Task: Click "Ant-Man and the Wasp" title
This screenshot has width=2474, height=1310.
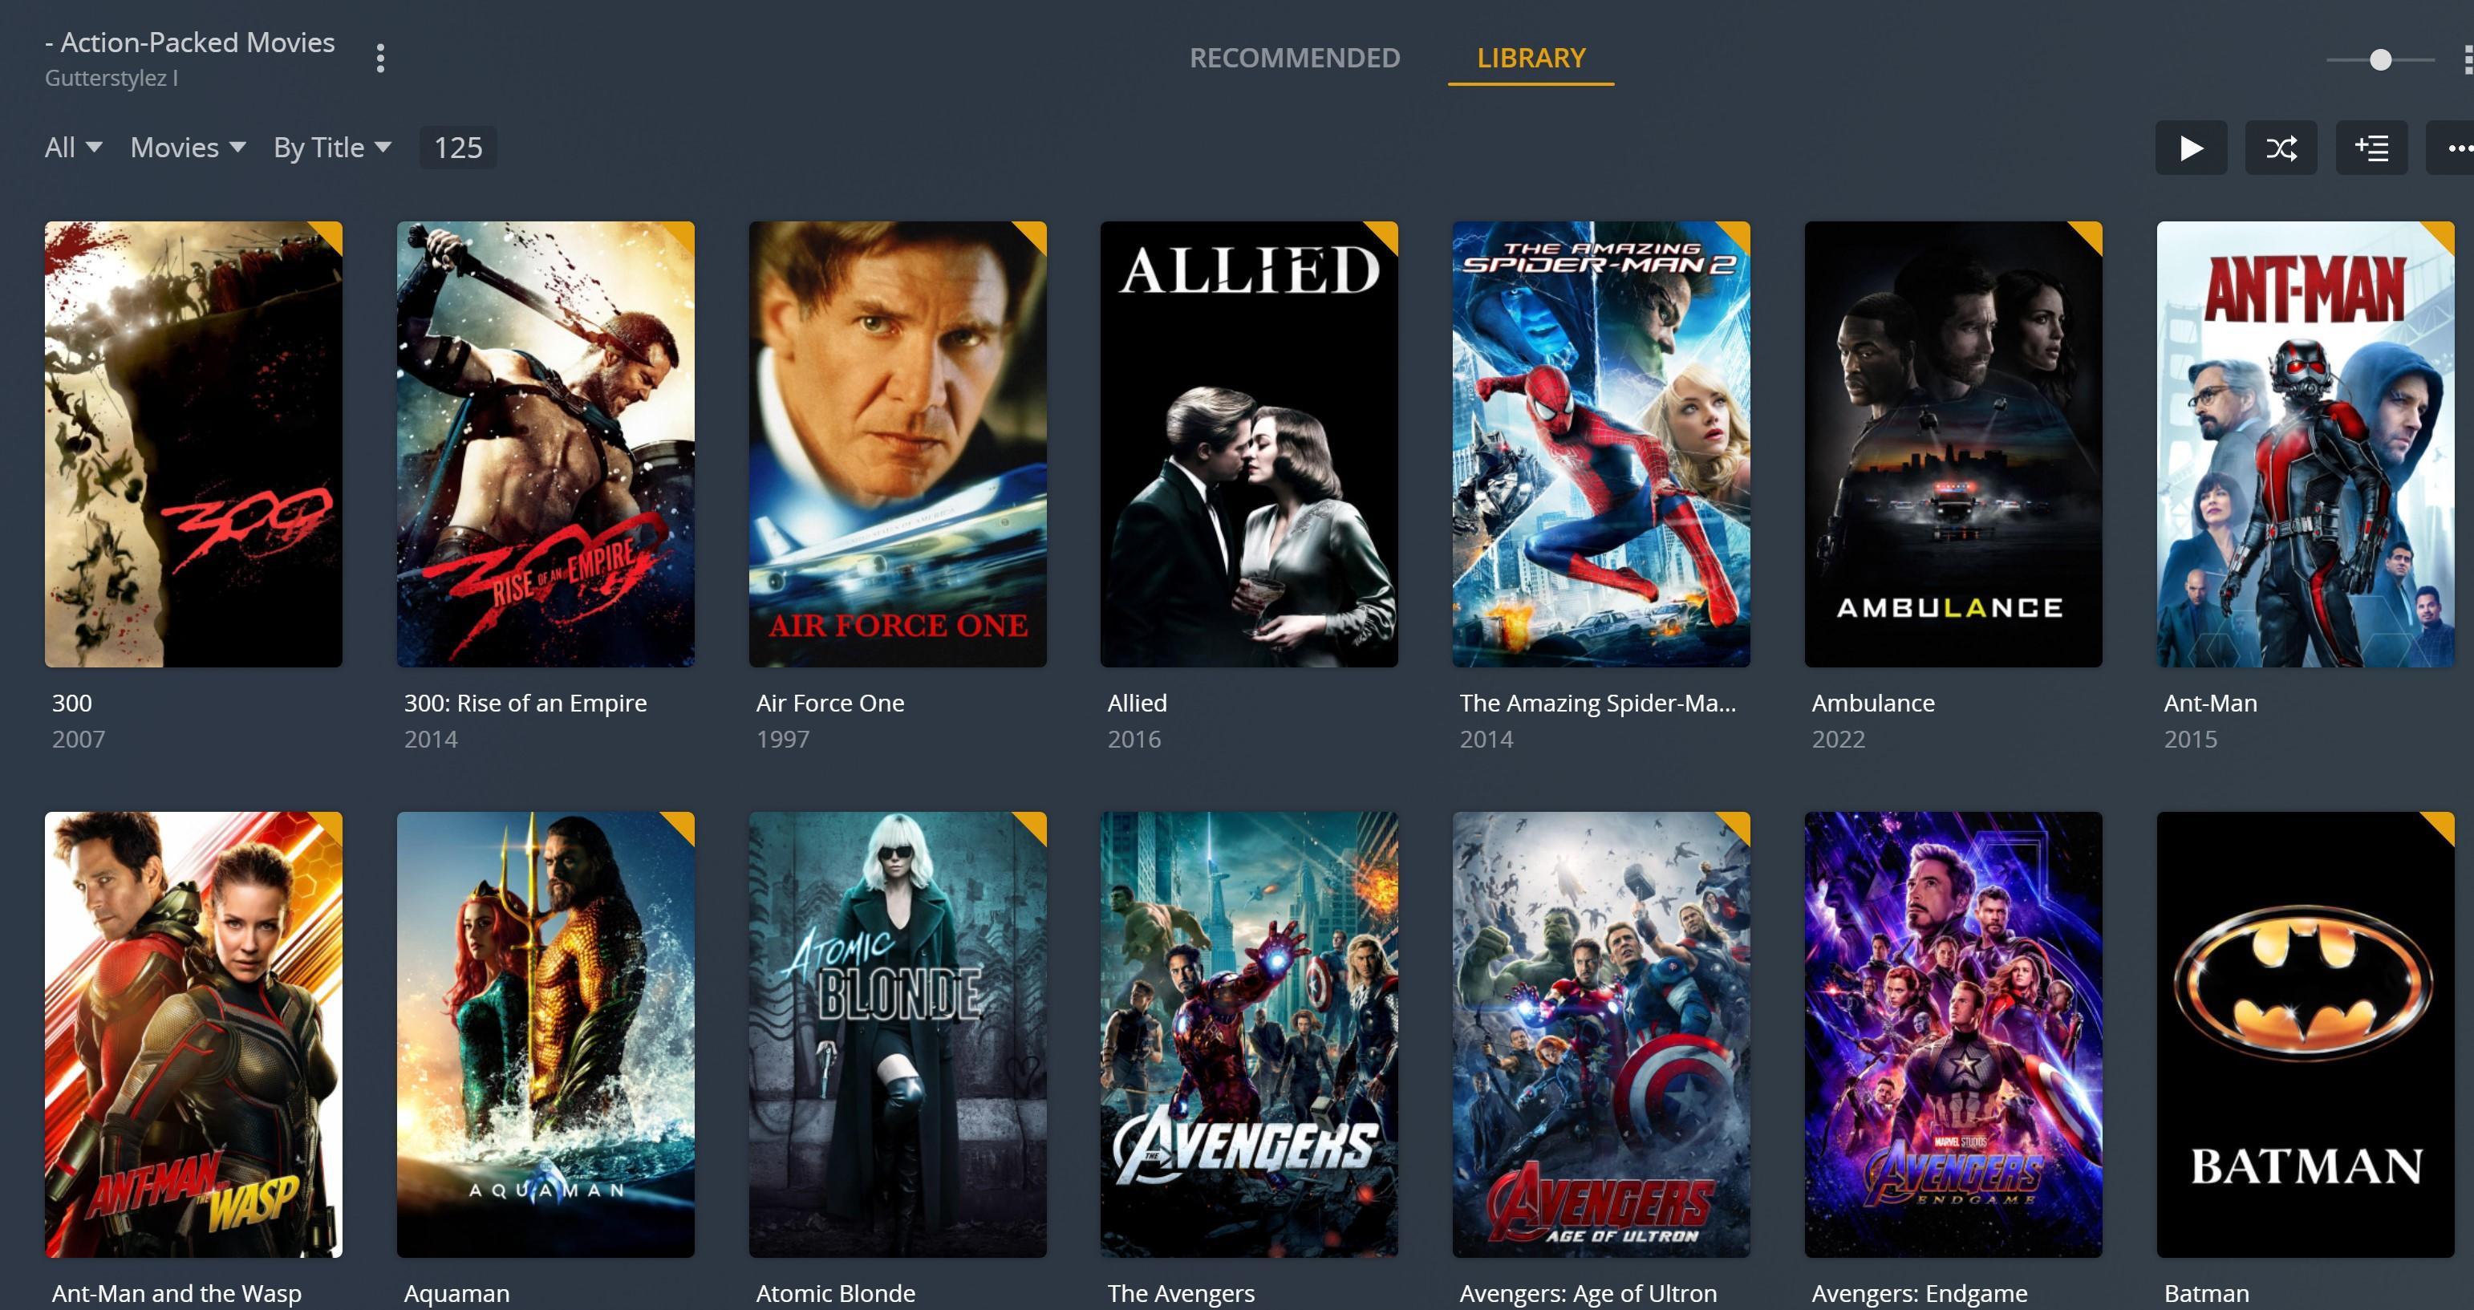Action: pyautogui.click(x=176, y=1294)
